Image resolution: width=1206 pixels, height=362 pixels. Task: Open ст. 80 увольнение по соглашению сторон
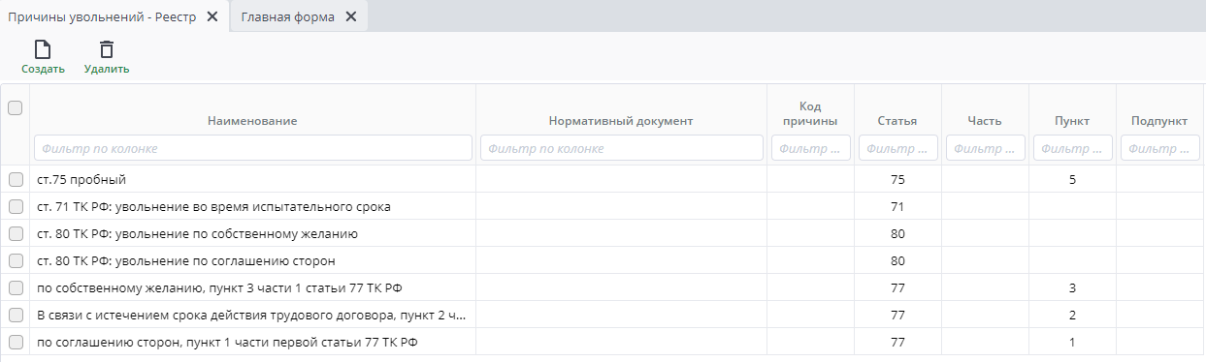186,260
